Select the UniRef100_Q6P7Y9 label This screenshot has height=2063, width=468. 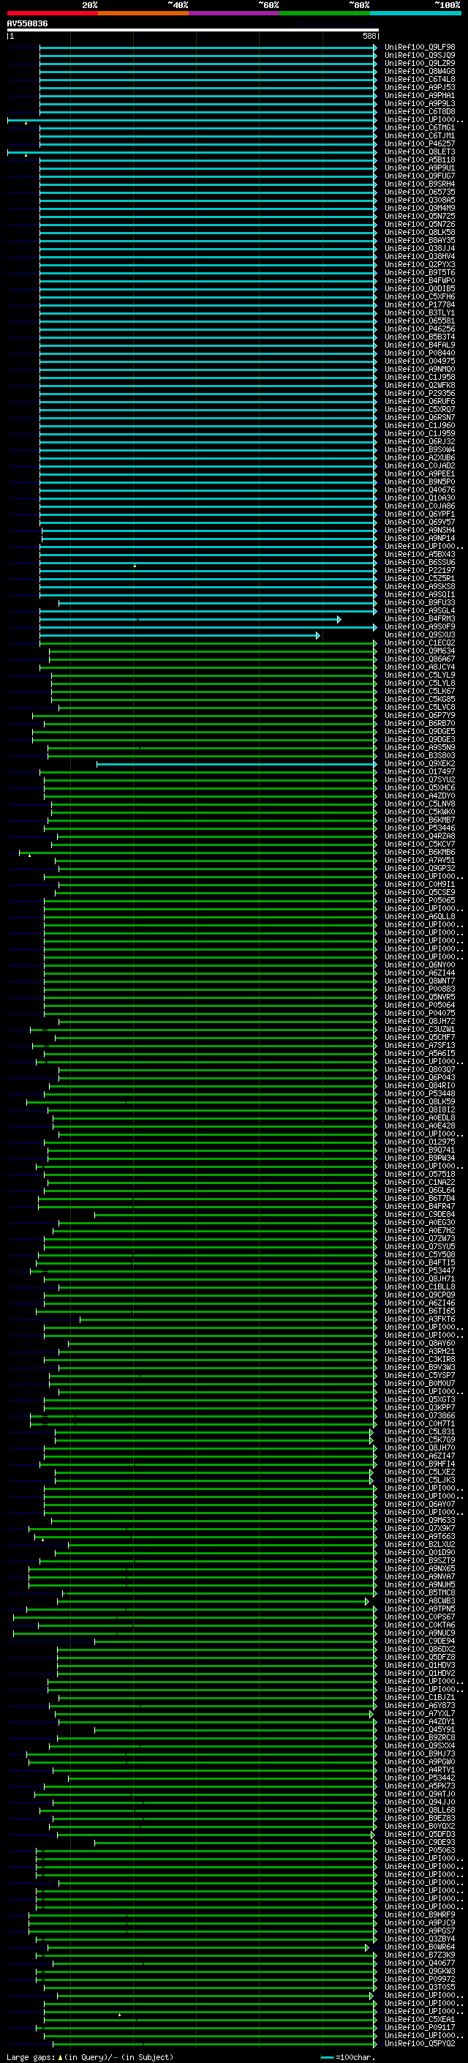pos(419,715)
